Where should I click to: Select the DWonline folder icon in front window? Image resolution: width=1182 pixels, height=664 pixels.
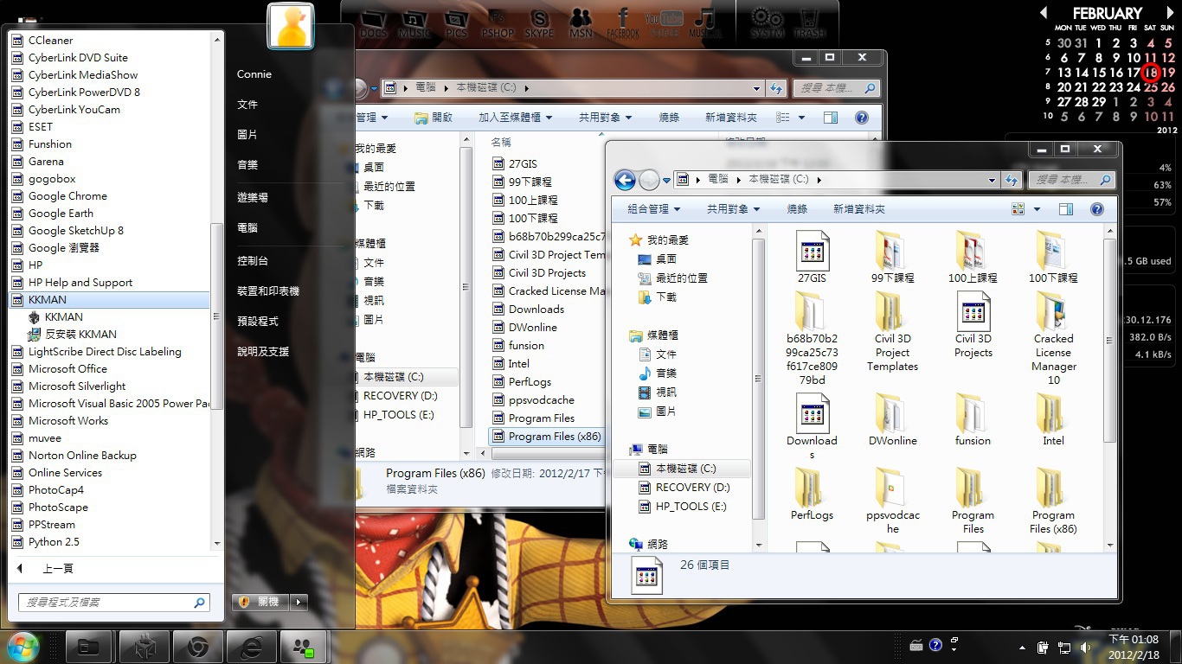coord(892,420)
